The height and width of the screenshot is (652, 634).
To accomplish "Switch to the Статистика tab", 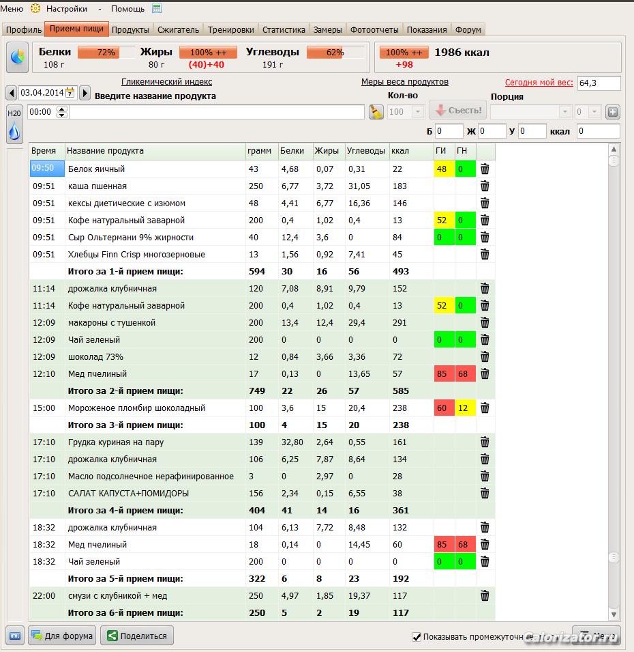I will tap(284, 29).
